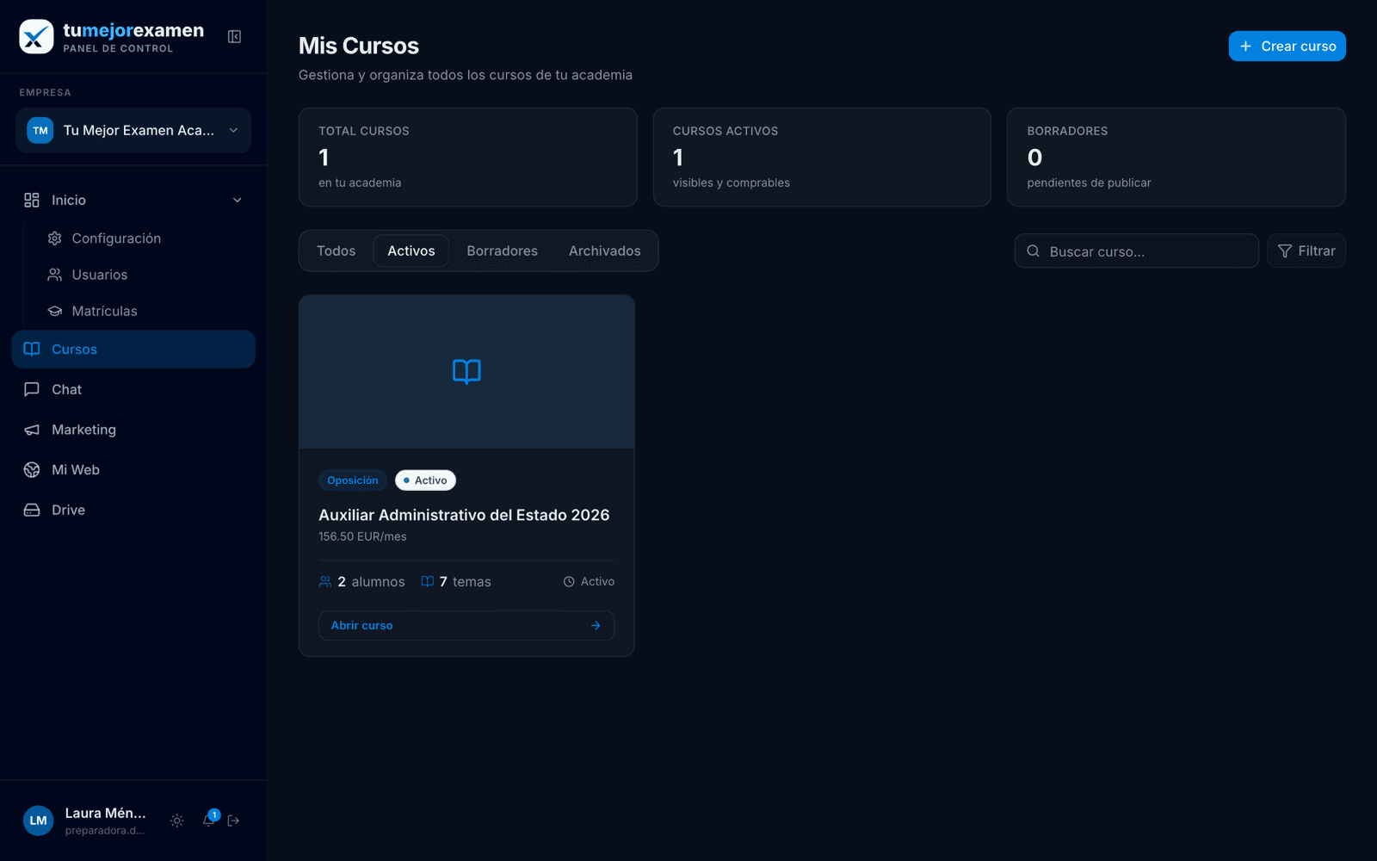Open notifications bell icon

209,820
